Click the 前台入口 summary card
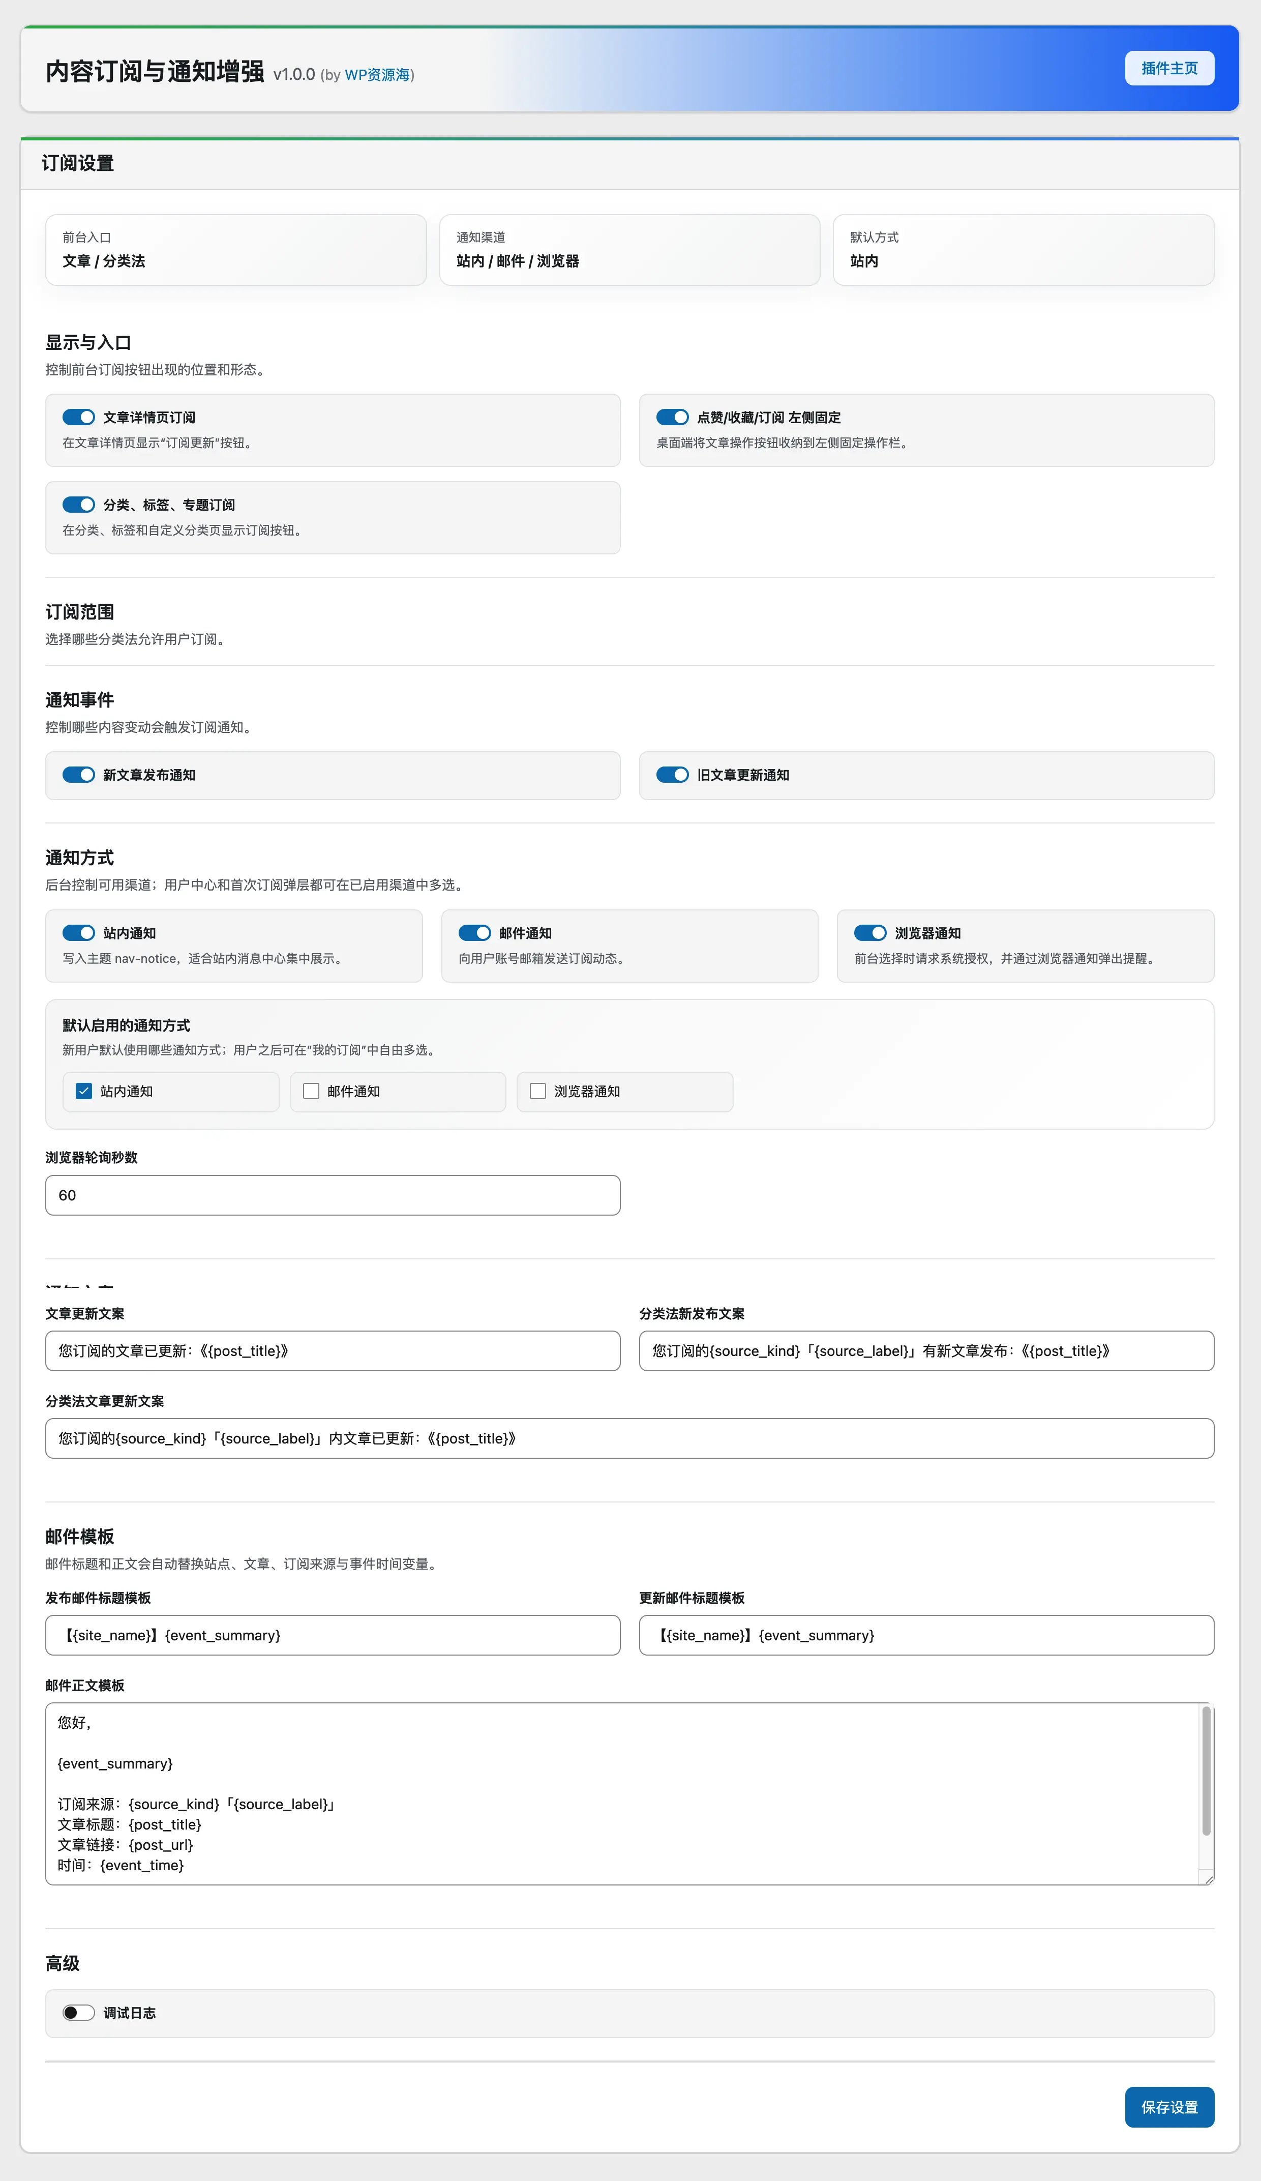Viewport: 1261px width, 2181px height. 235,250
